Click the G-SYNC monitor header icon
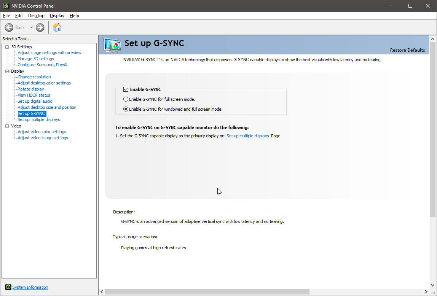Viewport: 437px width, 296px height. pos(112,45)
